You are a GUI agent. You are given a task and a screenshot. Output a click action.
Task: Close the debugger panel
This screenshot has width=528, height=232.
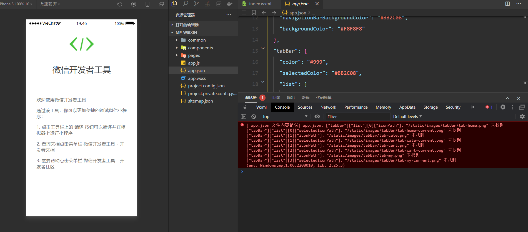pos(519,98)
